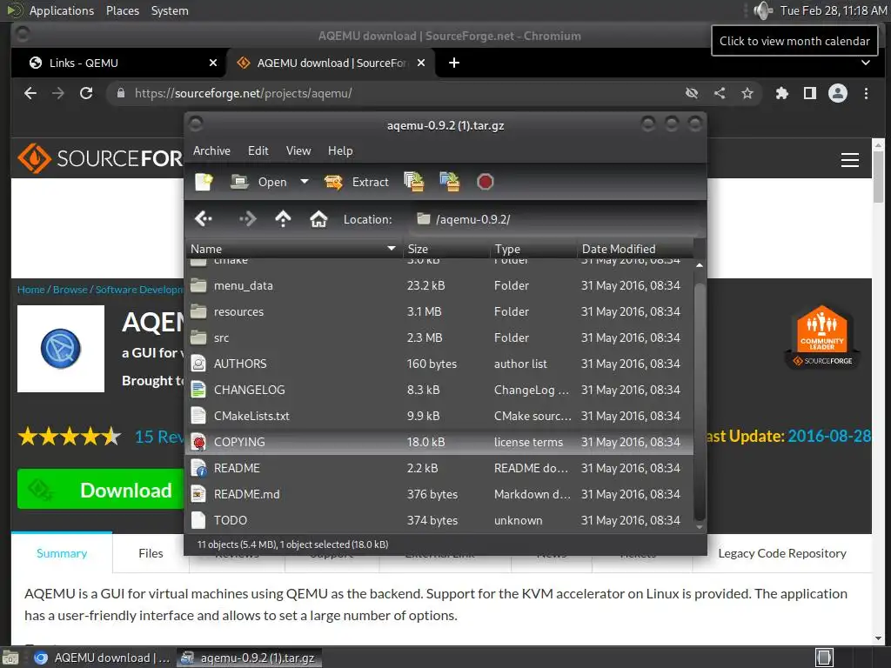Click the Open archive toolbar button
Viewport: 891px width, 668px height.
pos(258,182)
